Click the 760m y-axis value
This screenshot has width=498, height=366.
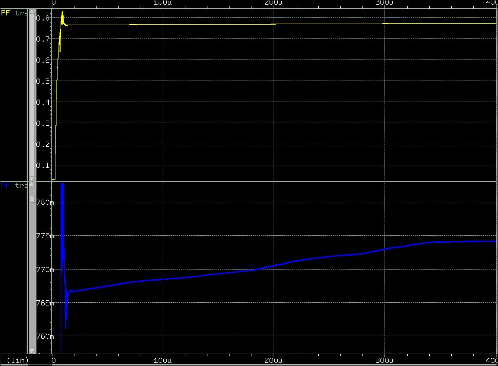45,336
